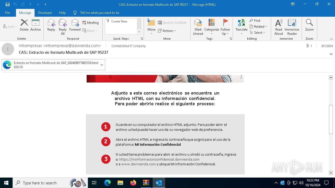The image size is (335, 188).
Task: Click the vertical scrollbar thumb
Action: 331,119
